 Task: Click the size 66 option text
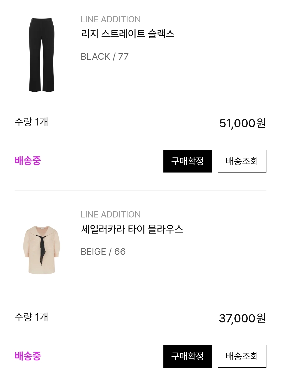click(x=120, y=252)
